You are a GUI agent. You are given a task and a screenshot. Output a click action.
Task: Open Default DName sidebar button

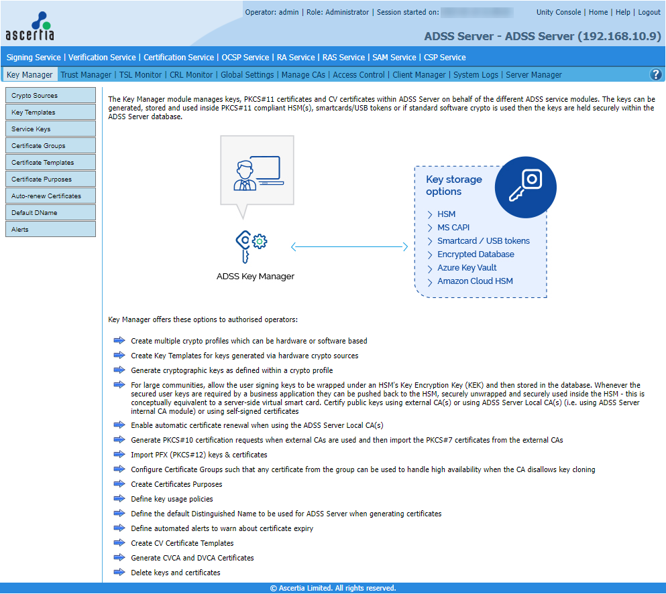50,212
